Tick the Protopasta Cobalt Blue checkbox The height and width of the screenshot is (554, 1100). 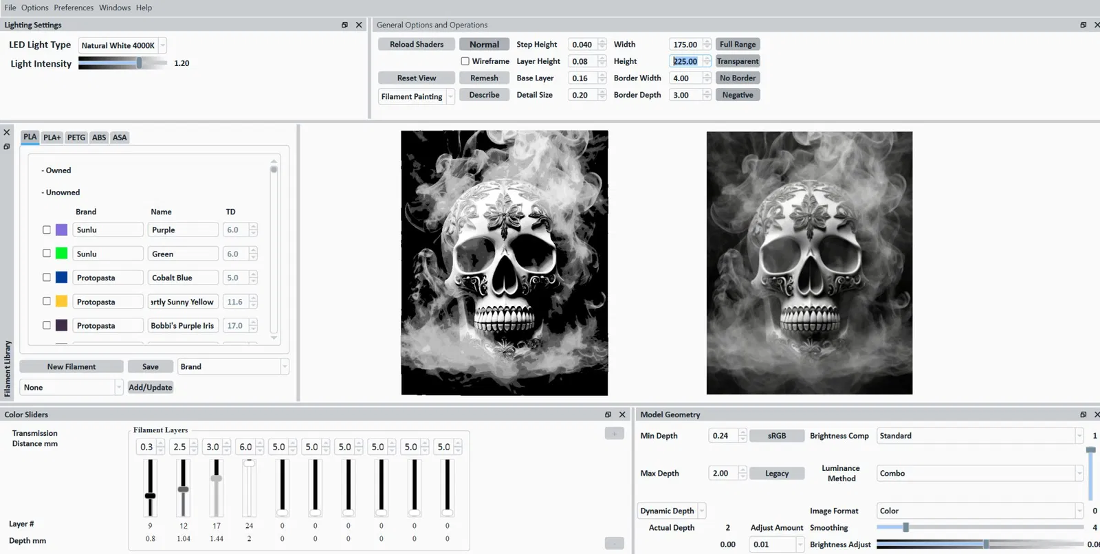[47, 278]
